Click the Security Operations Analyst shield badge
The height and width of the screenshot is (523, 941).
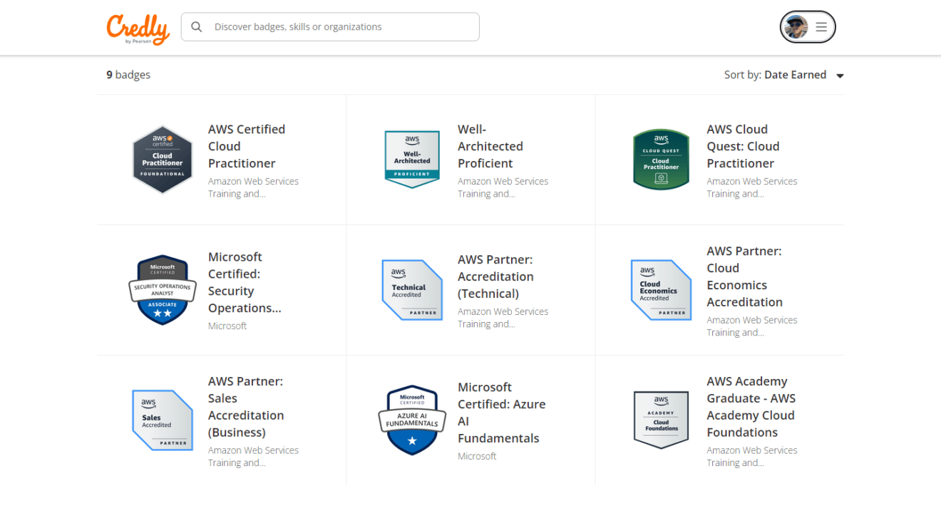coord(162,289)
